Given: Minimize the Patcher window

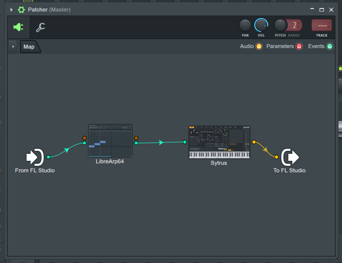Looking at the screenshot, I should coord(312,9).
